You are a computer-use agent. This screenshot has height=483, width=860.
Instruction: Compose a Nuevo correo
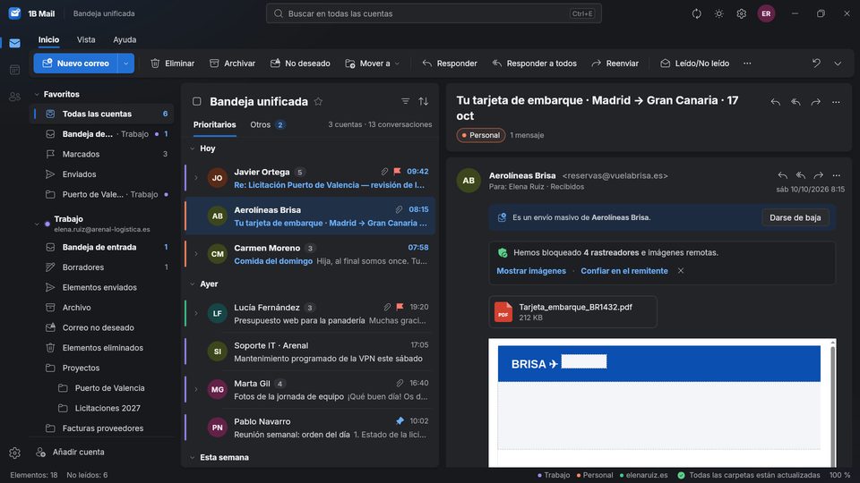[x=75, y=64]
